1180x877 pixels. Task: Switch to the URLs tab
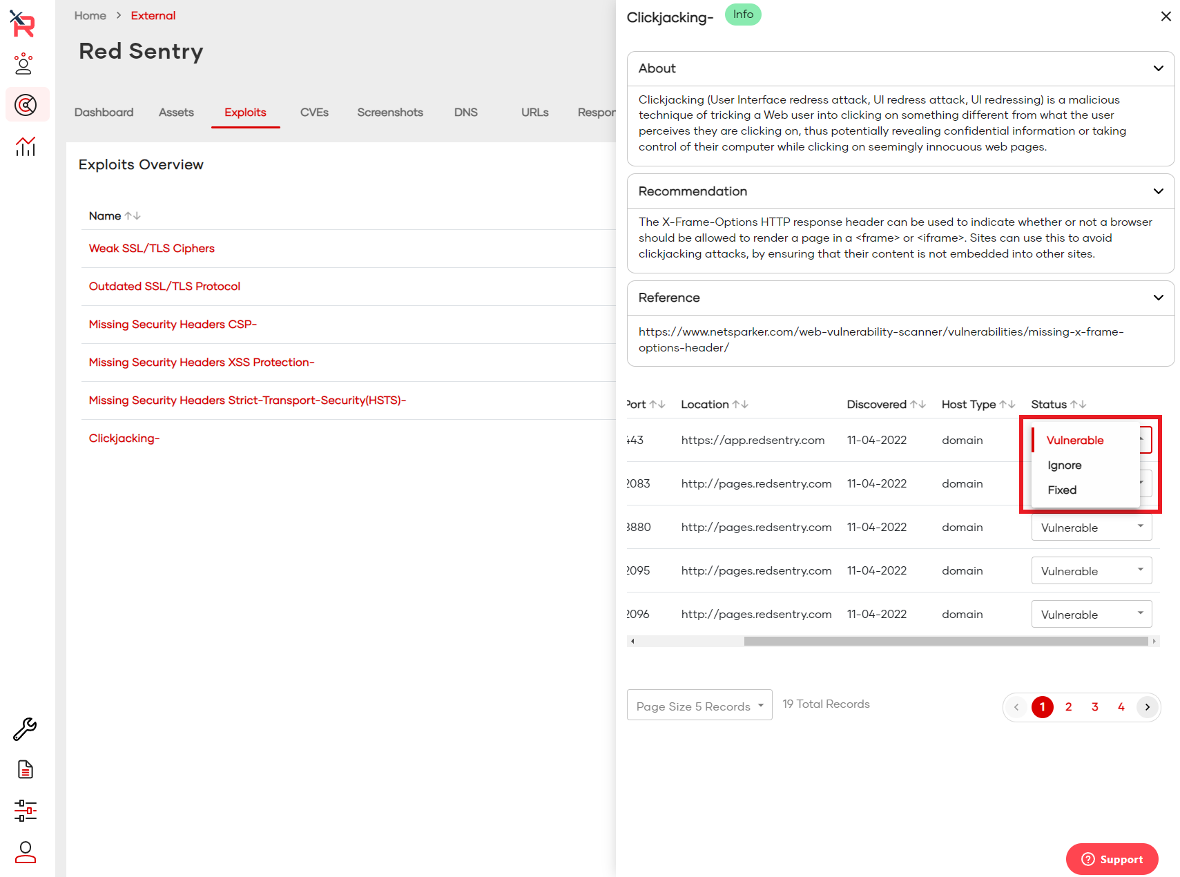535,113
